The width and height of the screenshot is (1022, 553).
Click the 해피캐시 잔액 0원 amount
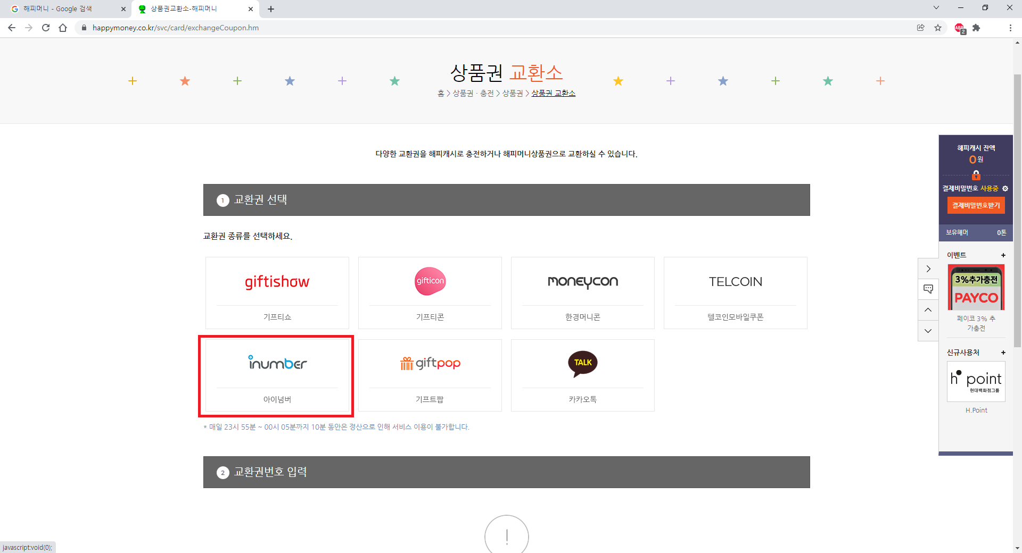coord(976,160)
